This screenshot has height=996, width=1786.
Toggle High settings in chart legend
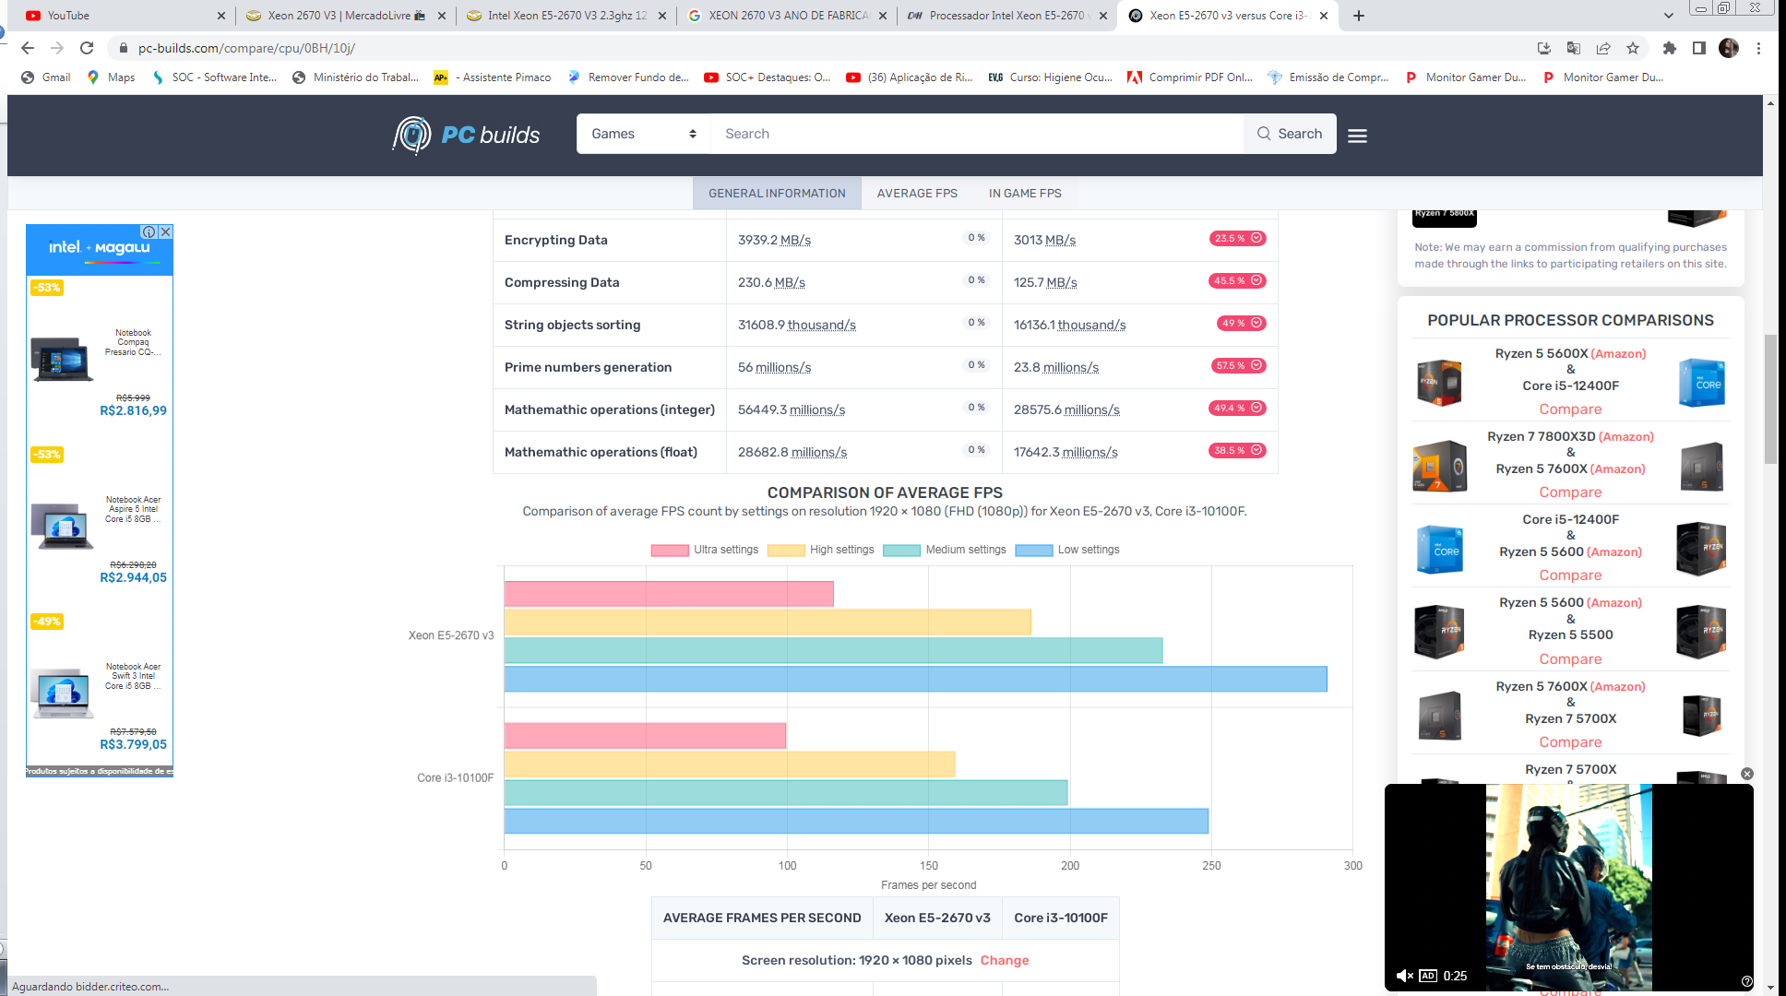point(821,550)
